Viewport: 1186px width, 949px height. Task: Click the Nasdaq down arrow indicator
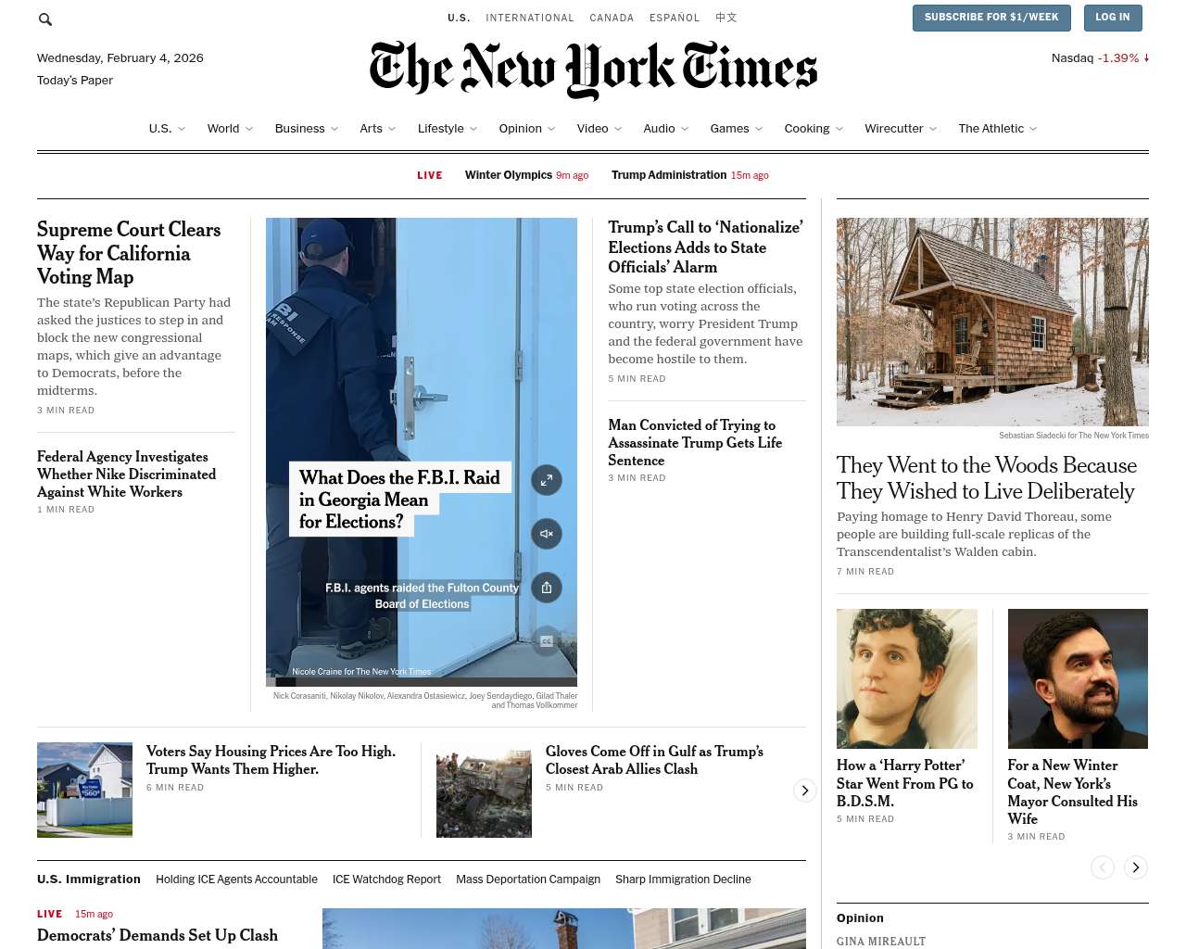[1146, 57]
